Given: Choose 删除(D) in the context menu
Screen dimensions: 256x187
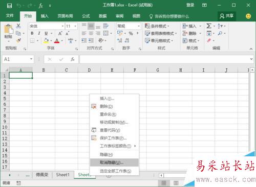Looking at the screenshot, I should (x=114, y=106).
